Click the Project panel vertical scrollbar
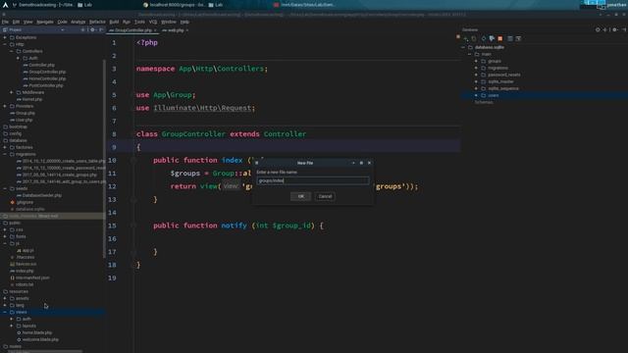The width and height of the screenshot is (628, 353). 105,159
